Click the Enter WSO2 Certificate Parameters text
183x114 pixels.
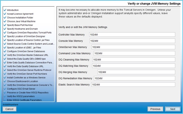click(24, 100)
